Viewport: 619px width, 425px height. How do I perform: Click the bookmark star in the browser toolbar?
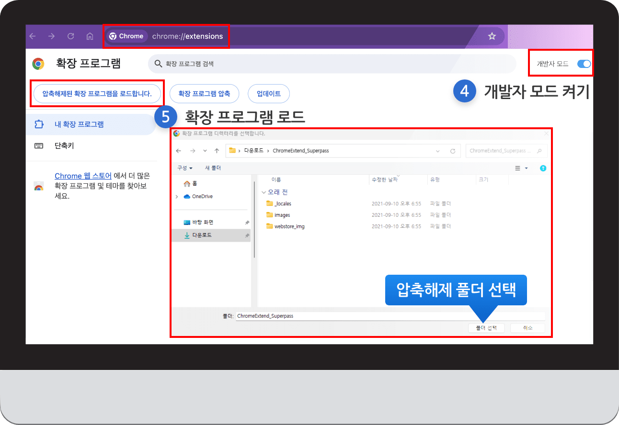[x=492, y=36]
